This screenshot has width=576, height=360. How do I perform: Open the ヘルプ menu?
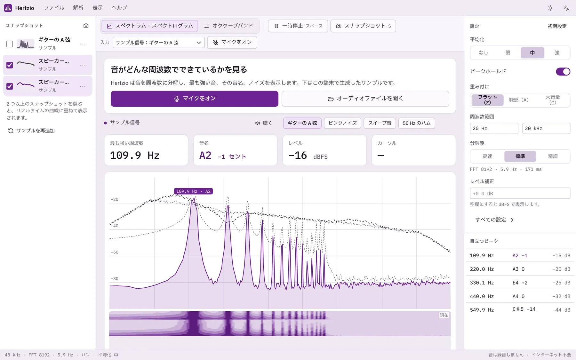(x=119, y=8)
